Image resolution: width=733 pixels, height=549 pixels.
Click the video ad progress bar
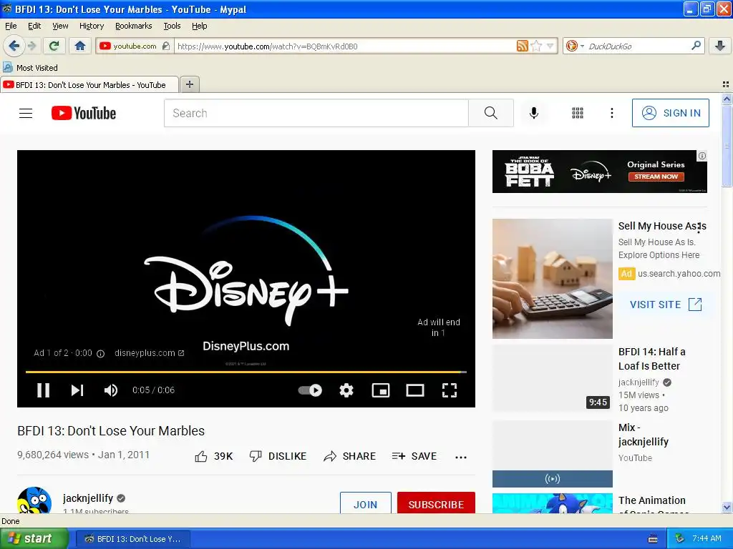[246, 372]
